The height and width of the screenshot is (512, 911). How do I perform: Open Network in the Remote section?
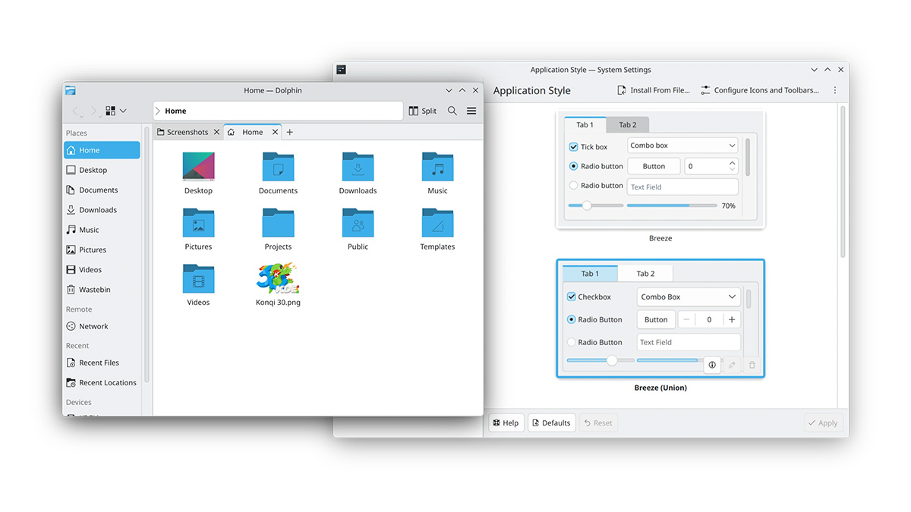click(x=102, y=326)
